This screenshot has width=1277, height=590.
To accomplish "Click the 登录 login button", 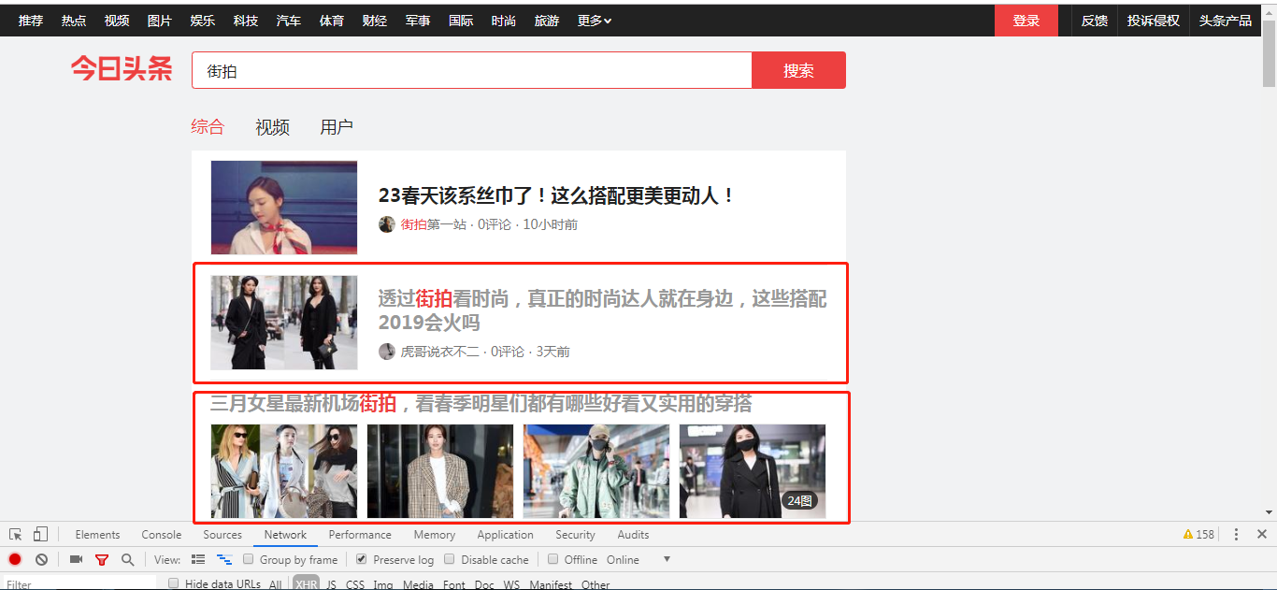I will click(1026, 21).
